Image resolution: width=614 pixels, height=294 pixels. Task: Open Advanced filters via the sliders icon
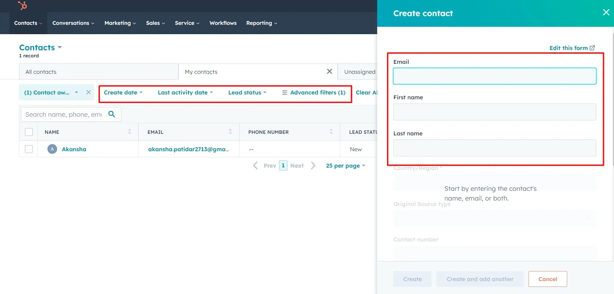pyautogui.click(x=284, y=93)
